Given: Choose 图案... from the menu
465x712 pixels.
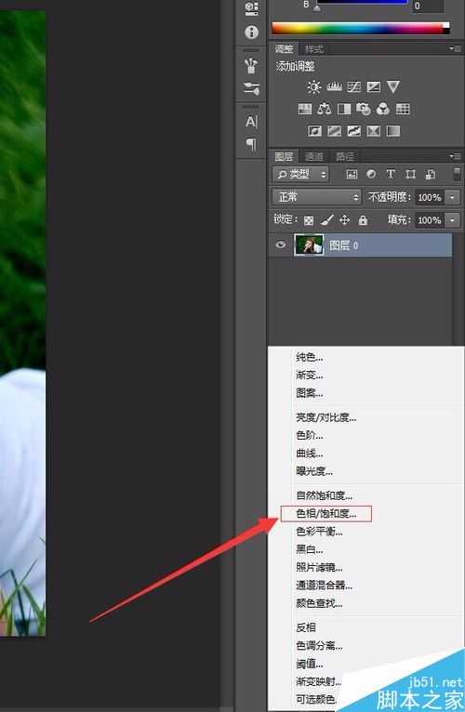Looking at the screenshot, I should click(310, 393).
